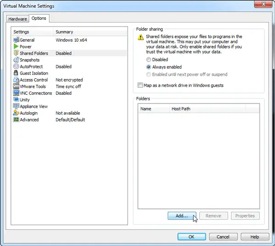Select the General row label
This screenshot has height=246, width=275.
27,40
